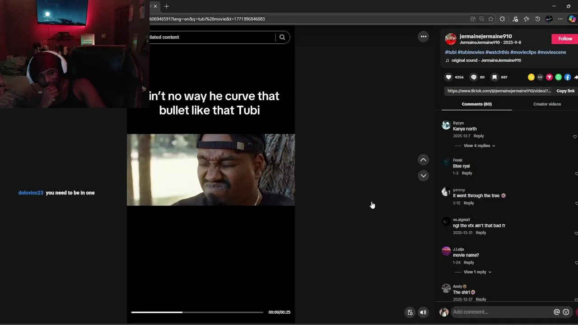Copy the video link
The width and height of the screenshot is (578, 325).
click(x=565, y=91)
